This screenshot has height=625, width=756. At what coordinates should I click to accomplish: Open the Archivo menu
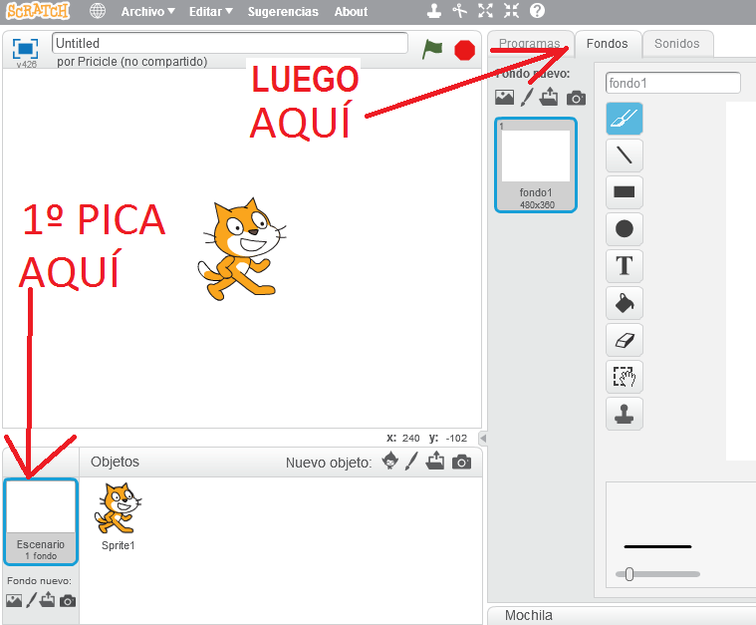147,12
